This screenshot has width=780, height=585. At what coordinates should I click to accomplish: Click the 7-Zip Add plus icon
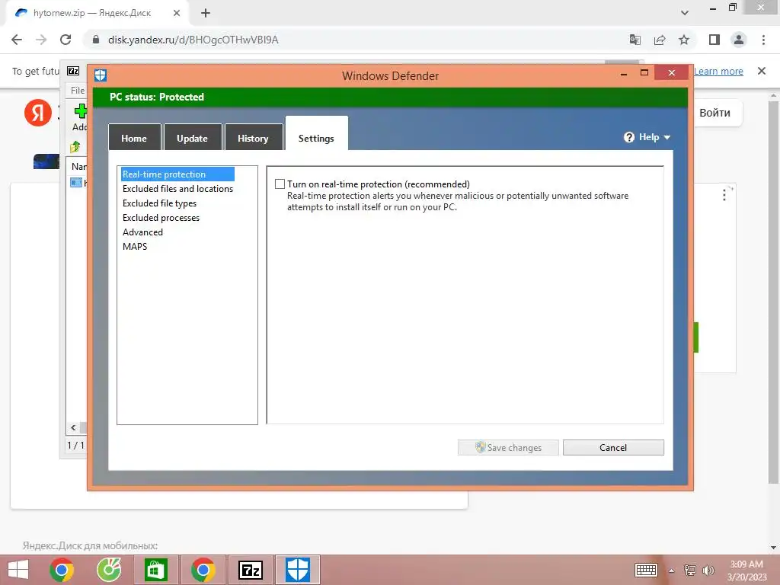point(81,111)
